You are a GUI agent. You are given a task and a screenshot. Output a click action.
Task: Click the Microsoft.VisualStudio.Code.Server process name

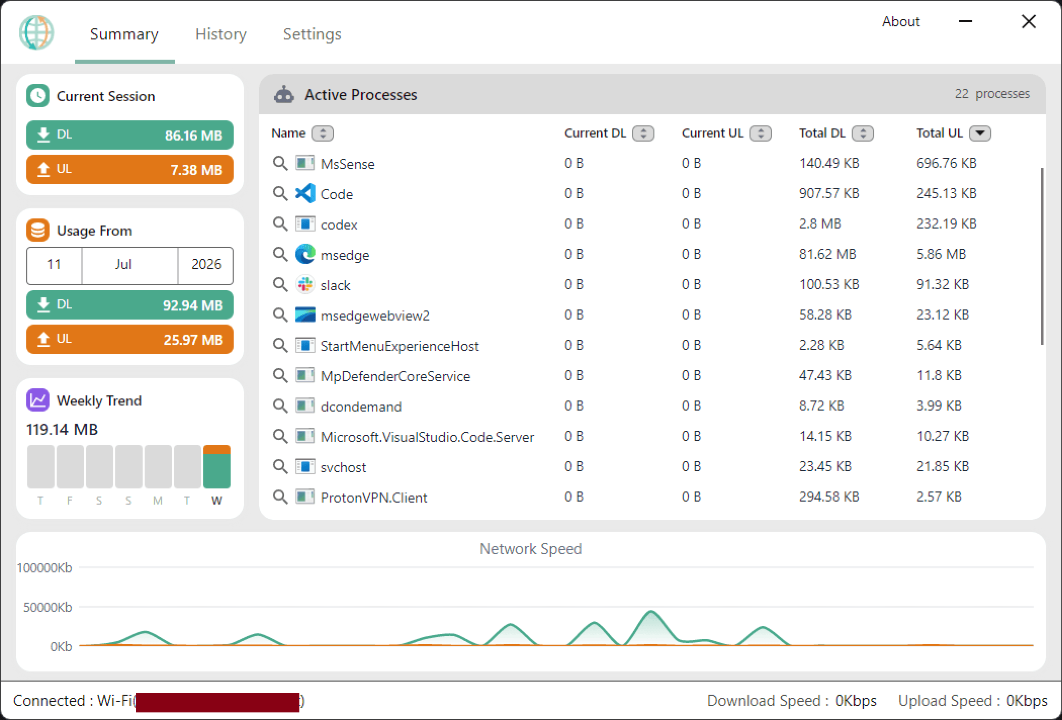tap(427, 437)
